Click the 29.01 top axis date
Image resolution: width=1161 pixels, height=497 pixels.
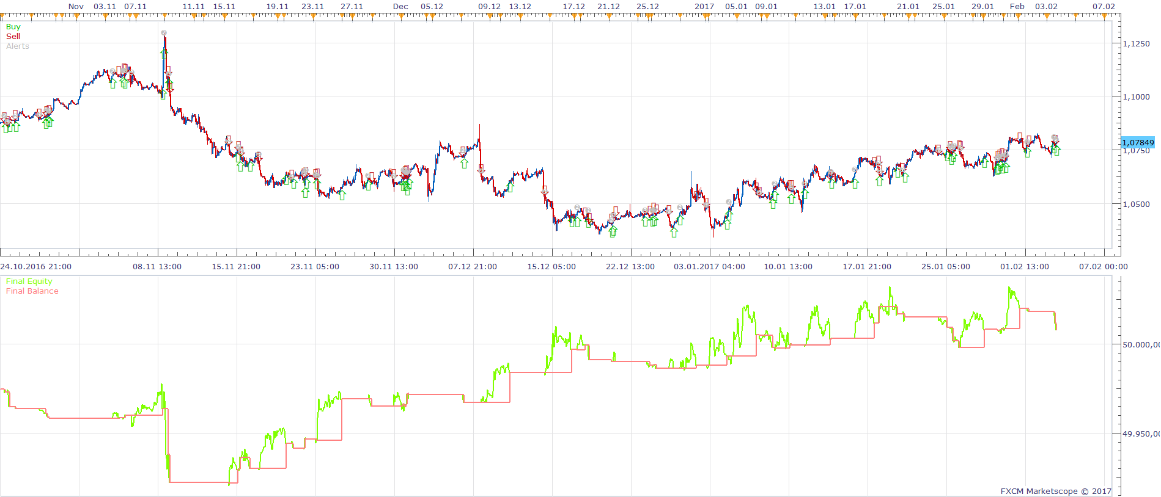pos(982,7)
